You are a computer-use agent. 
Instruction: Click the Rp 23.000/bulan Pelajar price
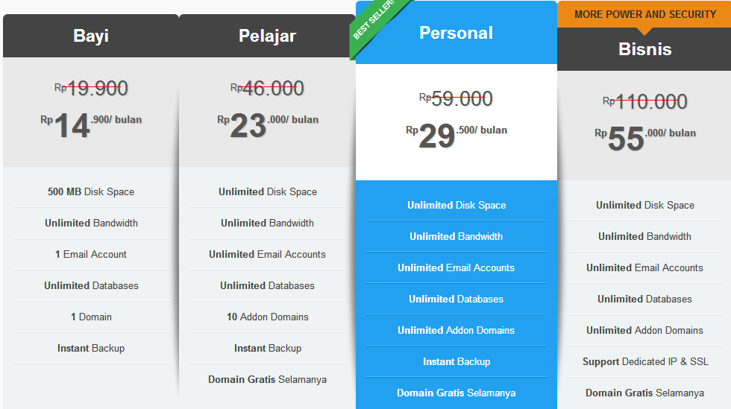[x=268, y=125]
